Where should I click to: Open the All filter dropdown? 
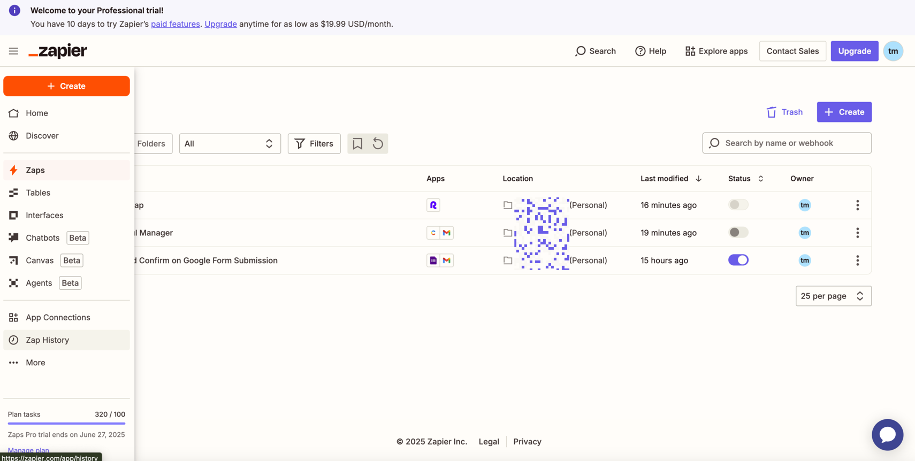pos(230,143)
